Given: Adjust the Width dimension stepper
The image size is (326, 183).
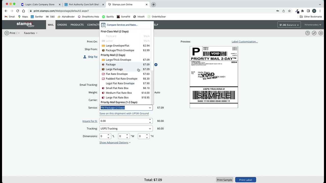Looking at the screenshot, I should pyautogui.click(x=127, y=136).
